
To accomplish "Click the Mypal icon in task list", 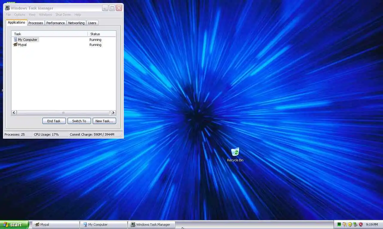I will [15, 45].
